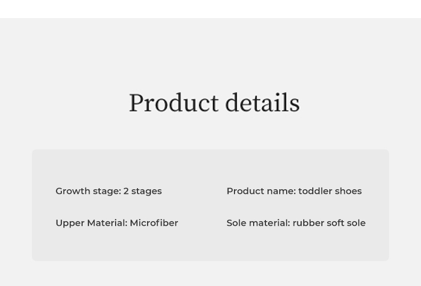The image size is (421, 286).
Task: Click the word "Upper"
Action: 70,223
